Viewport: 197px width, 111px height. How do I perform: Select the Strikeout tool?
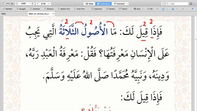click(49, 9)
